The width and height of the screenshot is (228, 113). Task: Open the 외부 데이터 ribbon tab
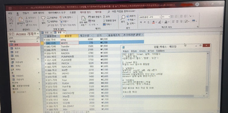click(x=39, y=13)
